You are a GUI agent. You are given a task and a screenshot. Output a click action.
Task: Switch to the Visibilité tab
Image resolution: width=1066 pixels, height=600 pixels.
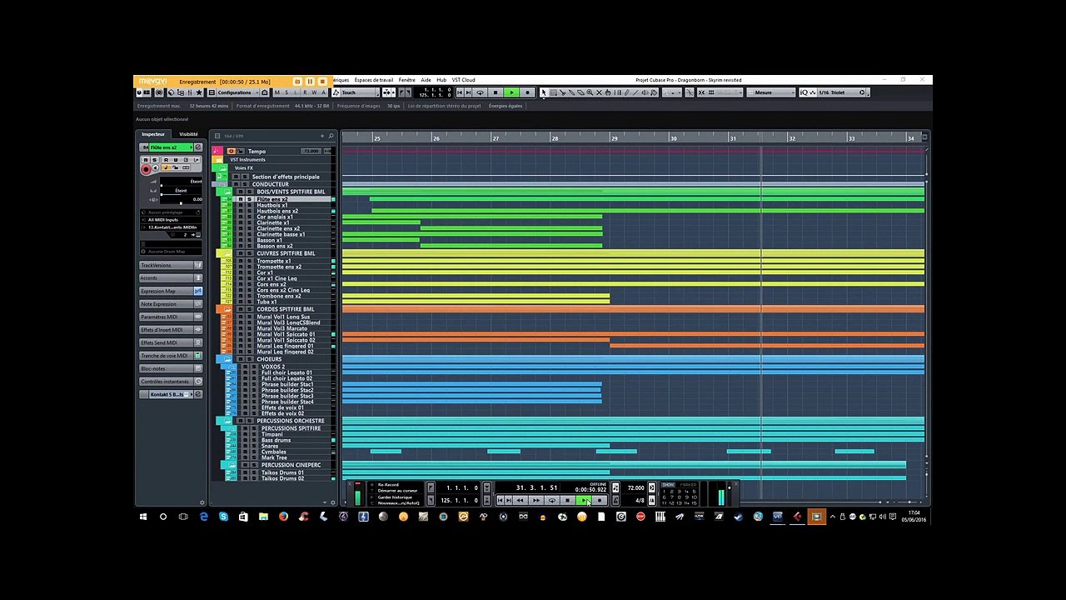(x=188, y=134)
